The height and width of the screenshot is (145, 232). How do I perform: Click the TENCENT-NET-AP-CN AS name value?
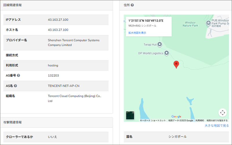coord(64,86)
